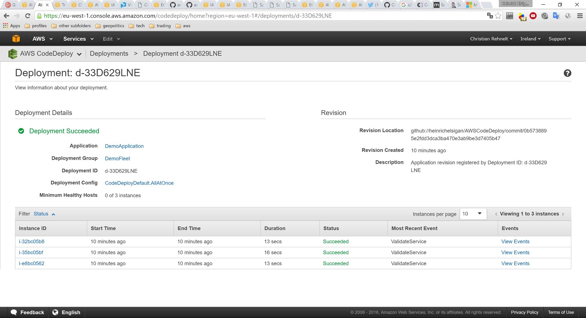Open the Chrome hamburger menu
This screenshot has width=586, height=318.
tap(580, 16)
